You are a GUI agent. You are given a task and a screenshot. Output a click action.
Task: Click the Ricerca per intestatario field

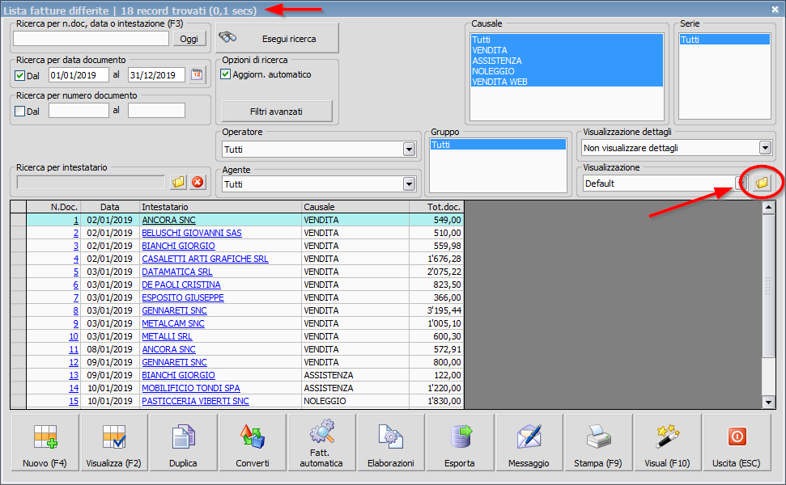[91, 182]
